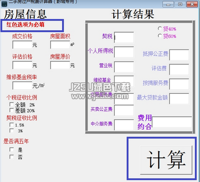Click the 红色选项为必填 notice text
This screenshot has height=182, width=200.
tap(25, 25)
